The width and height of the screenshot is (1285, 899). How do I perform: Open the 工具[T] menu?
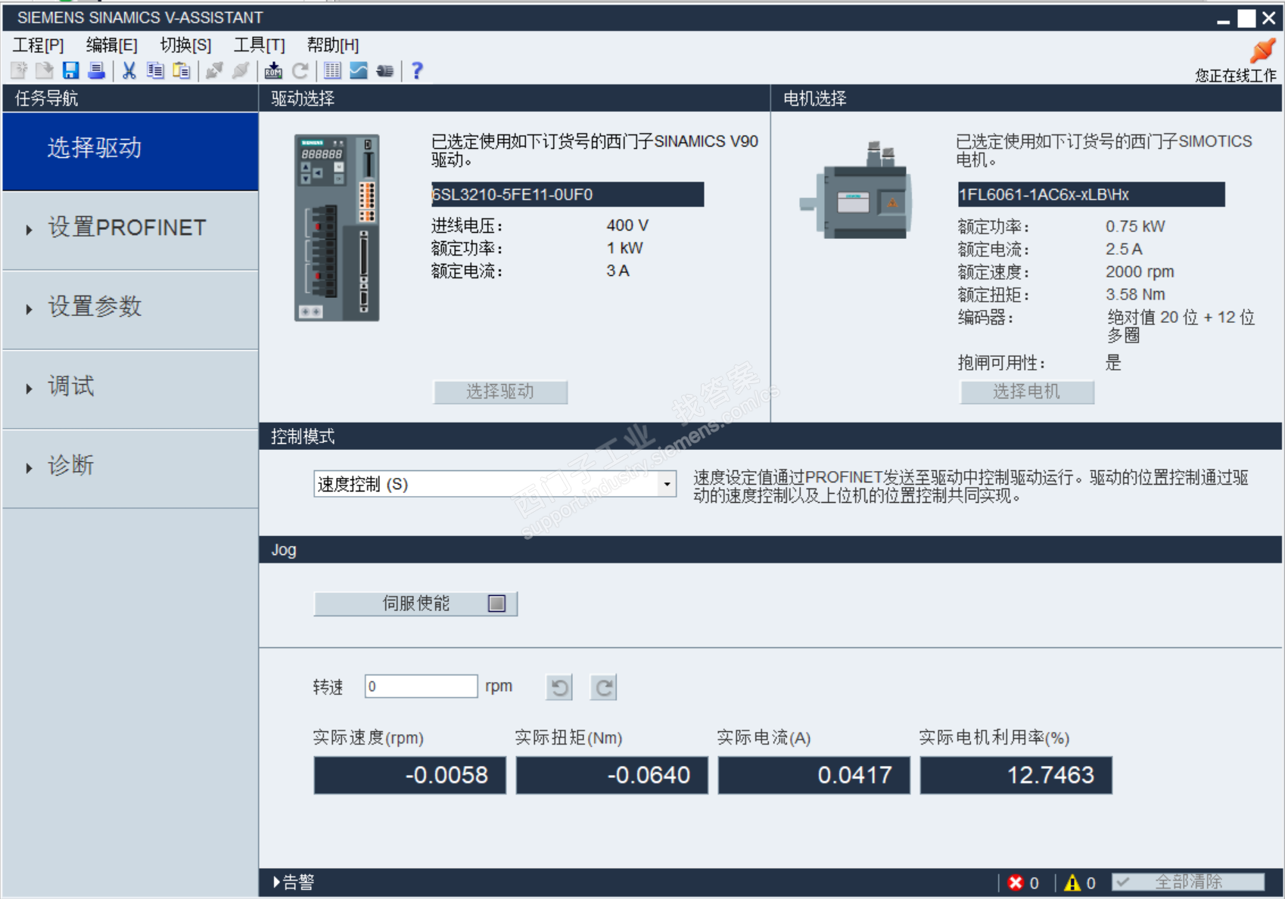click(x=260, y=45)
